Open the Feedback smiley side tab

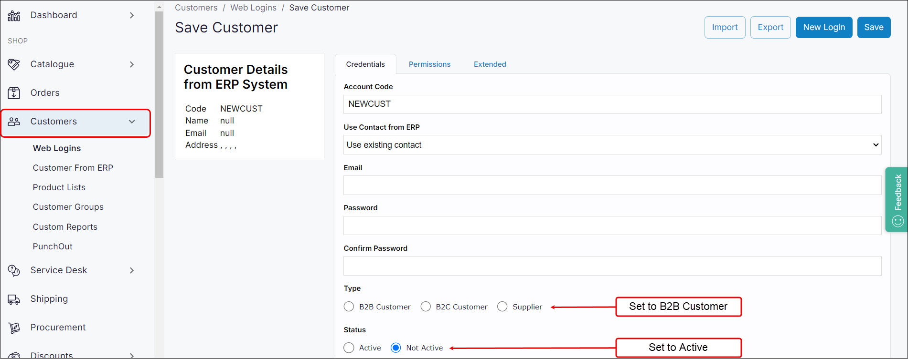897,199
